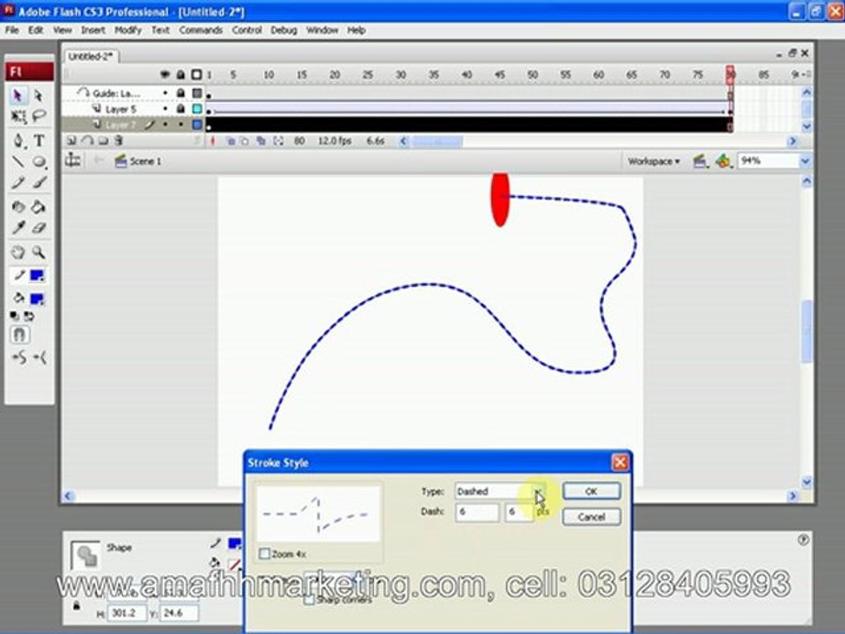The height and width of the screenshot is (634, 845).
Task: Click stroke color swatch in Properties panel
Action: (235, 544)
